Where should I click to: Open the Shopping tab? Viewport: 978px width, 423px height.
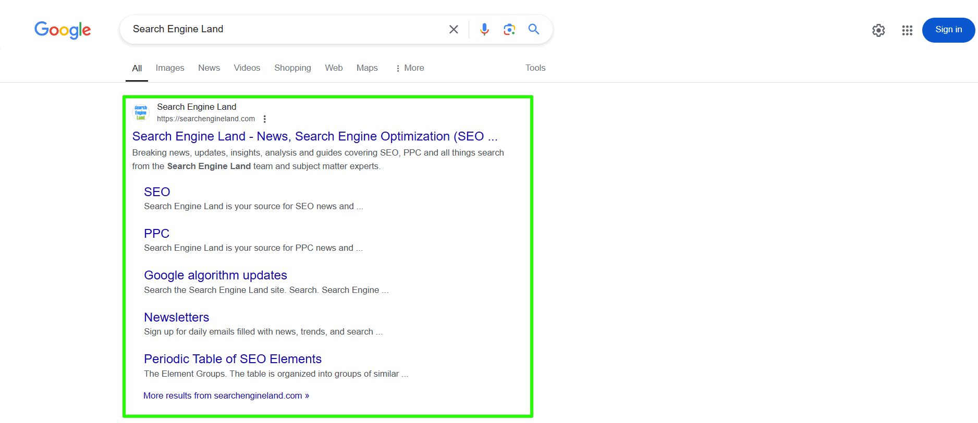(x=292, y=68)
